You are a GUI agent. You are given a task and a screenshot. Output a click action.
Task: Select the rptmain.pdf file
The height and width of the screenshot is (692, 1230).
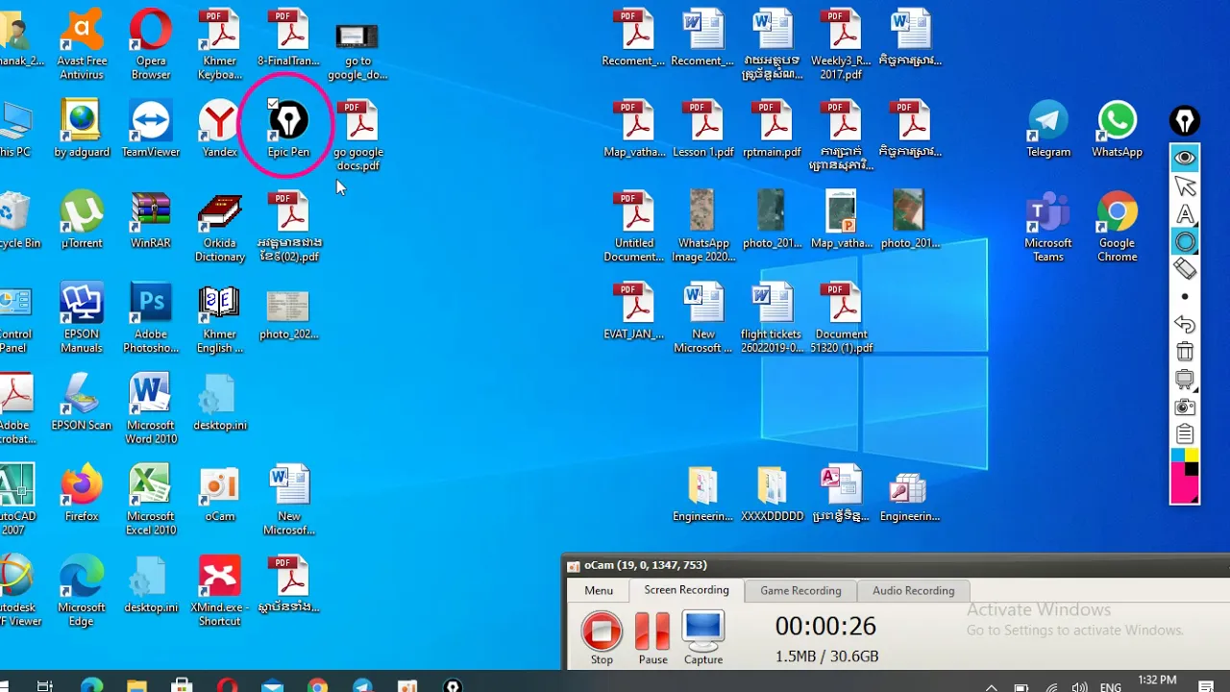pyautogui.click(x=772, y=130)
